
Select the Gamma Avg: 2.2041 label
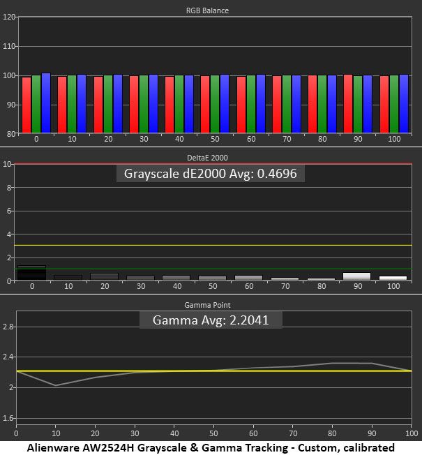[x=211, y=320]
